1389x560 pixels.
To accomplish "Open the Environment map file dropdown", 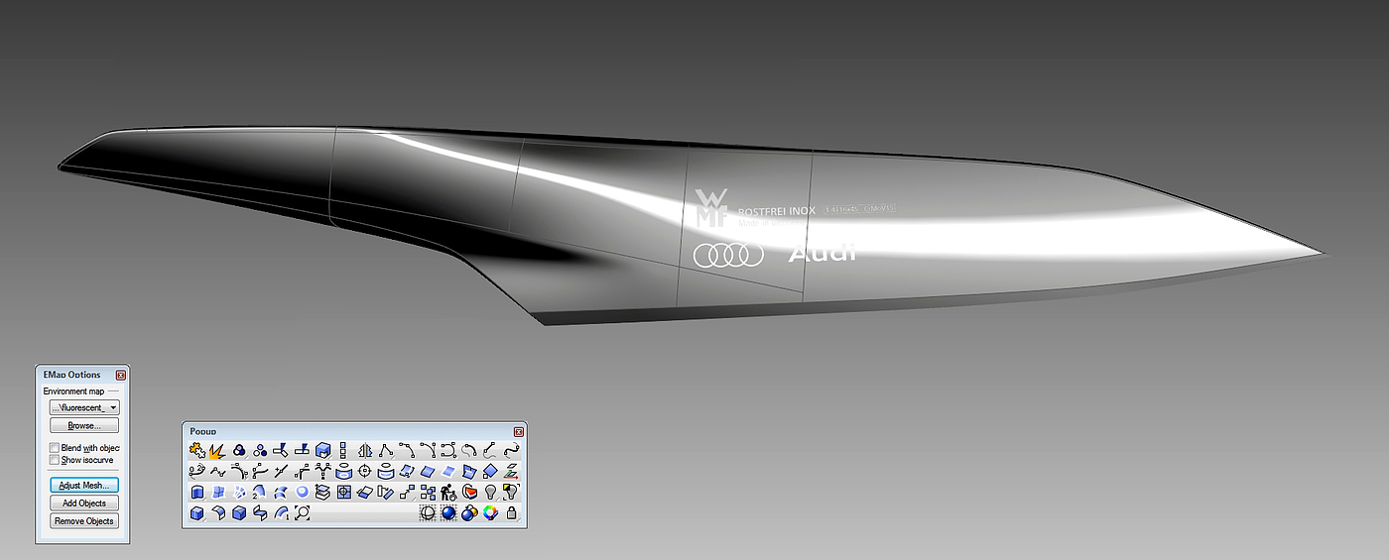I will [83, 407].
